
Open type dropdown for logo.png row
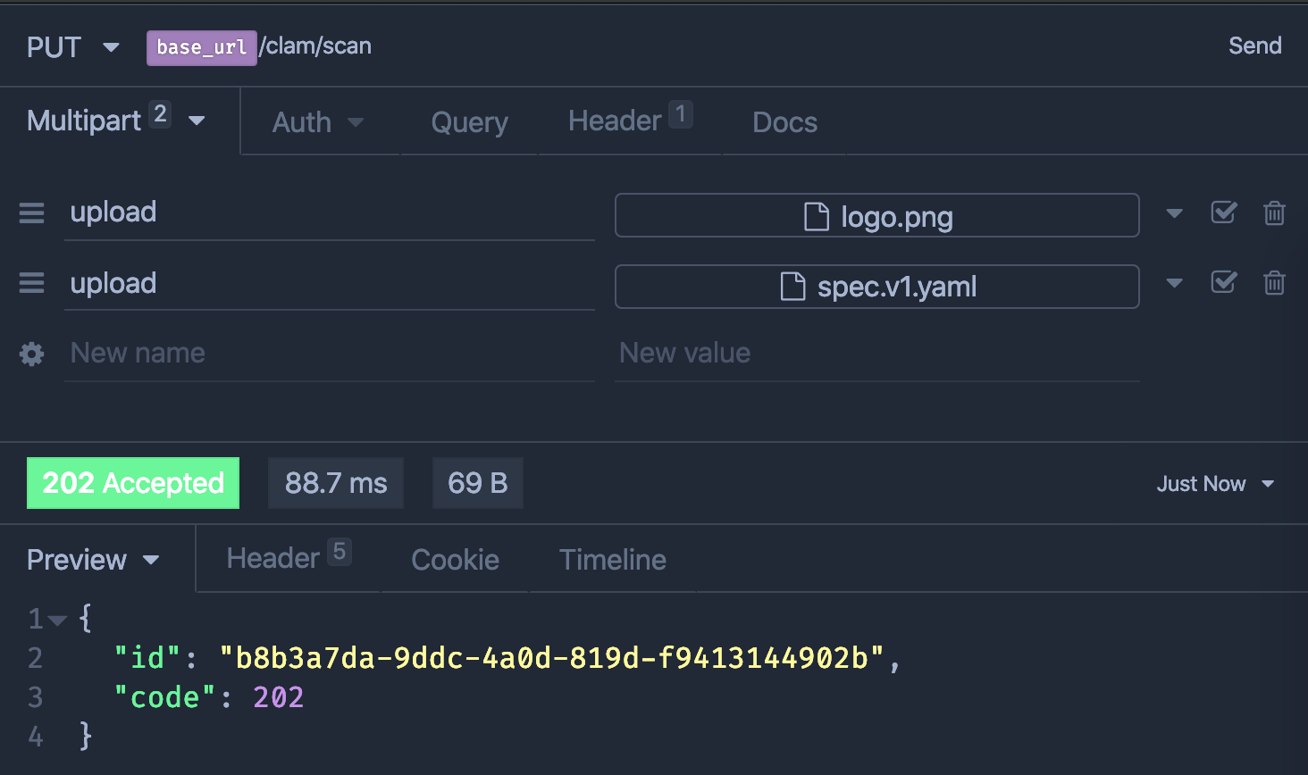click(1174, 213)
